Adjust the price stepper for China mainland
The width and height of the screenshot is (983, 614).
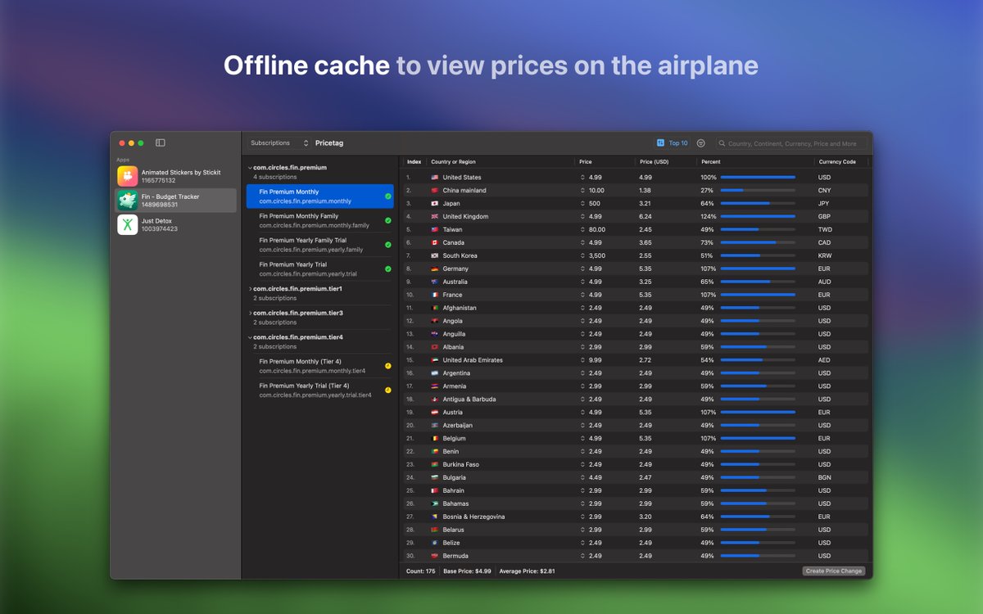pos(583,190)
